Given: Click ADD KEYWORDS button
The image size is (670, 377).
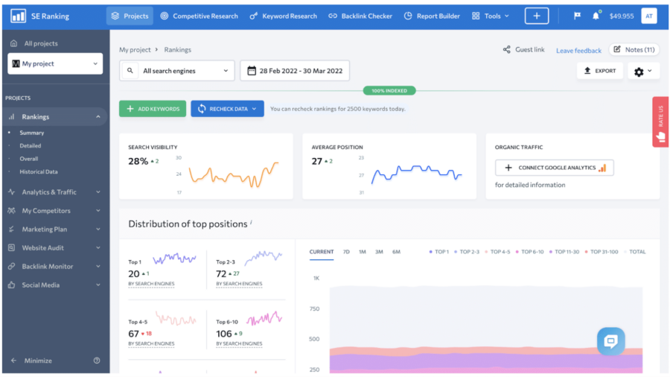Looking at the screenshot, I should click(x=153, y=109).
